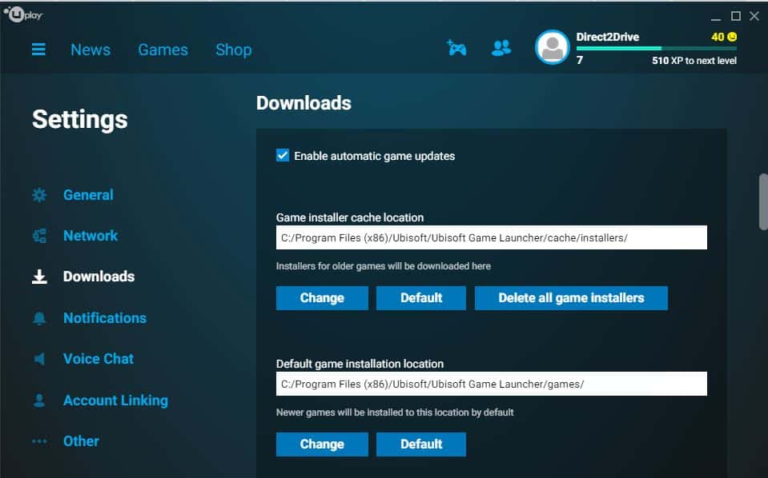Click the 40 coins balance
This screenshot has height=478, width=768.
(x=718, y=37)
